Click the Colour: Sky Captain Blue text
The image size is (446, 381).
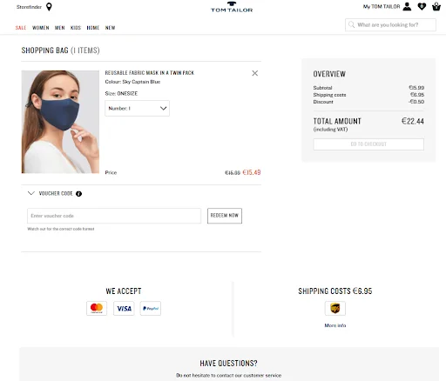point(132,82)
